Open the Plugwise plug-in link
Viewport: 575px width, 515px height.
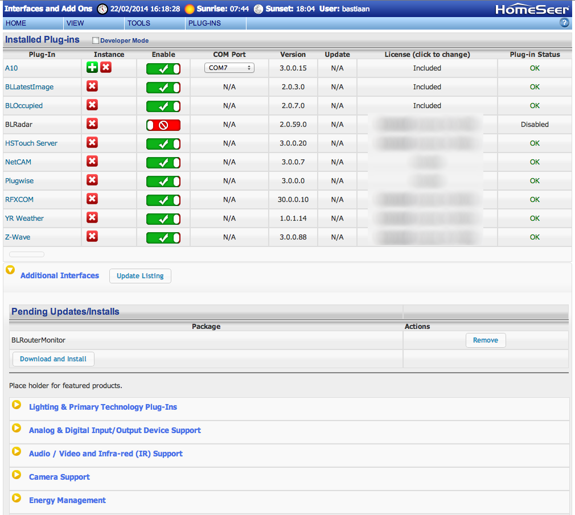[19, 181]
